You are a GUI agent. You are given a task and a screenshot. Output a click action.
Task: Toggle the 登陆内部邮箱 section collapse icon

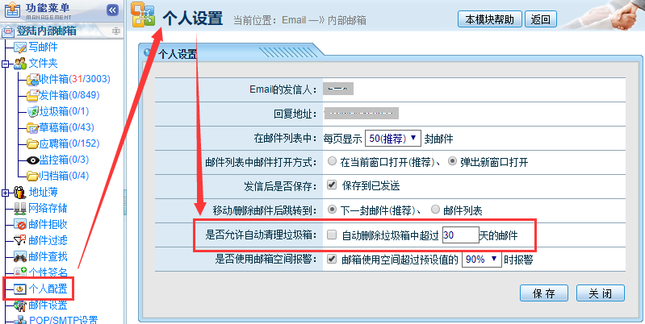pos(116,31)
